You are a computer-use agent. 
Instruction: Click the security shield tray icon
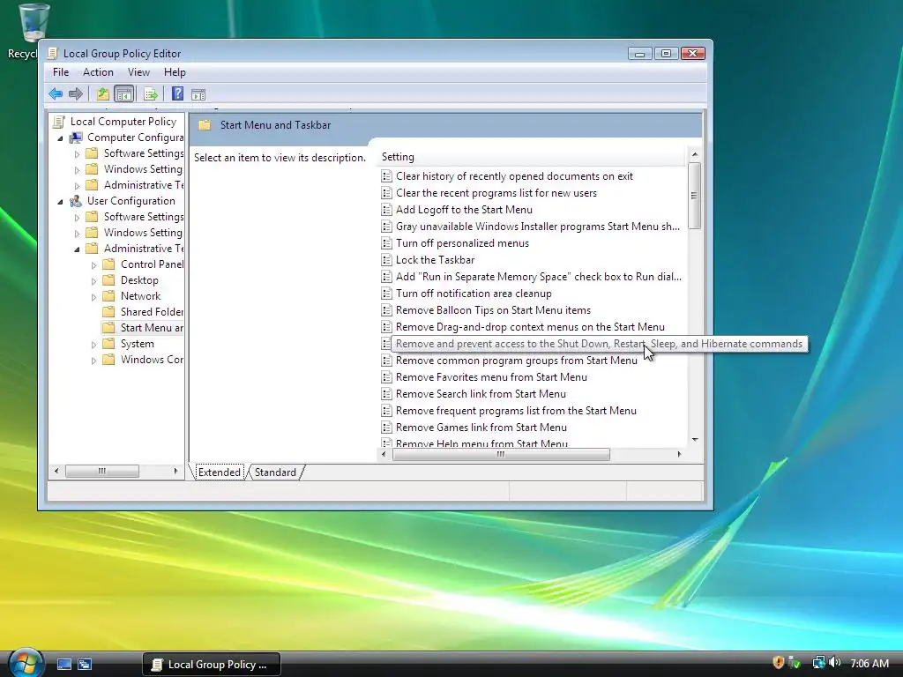(778, 663)
